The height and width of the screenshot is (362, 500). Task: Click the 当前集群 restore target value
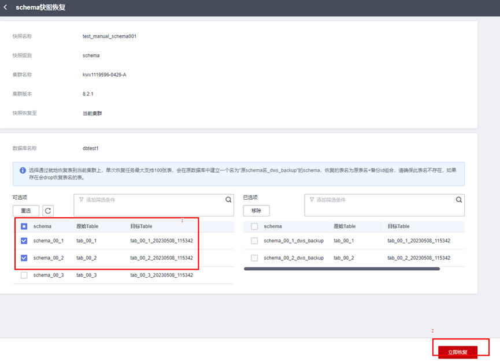pyautogui.click(x=92, y=113)
